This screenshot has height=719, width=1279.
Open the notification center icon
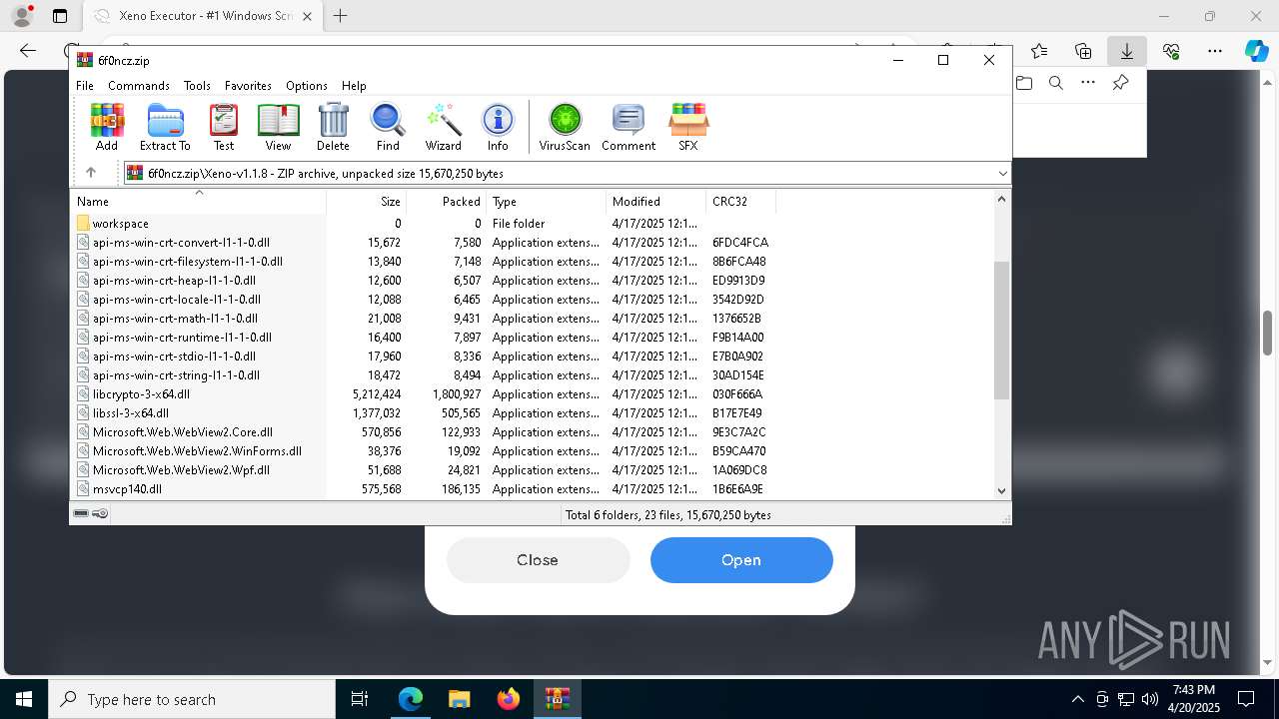(x=1246, y=699)
